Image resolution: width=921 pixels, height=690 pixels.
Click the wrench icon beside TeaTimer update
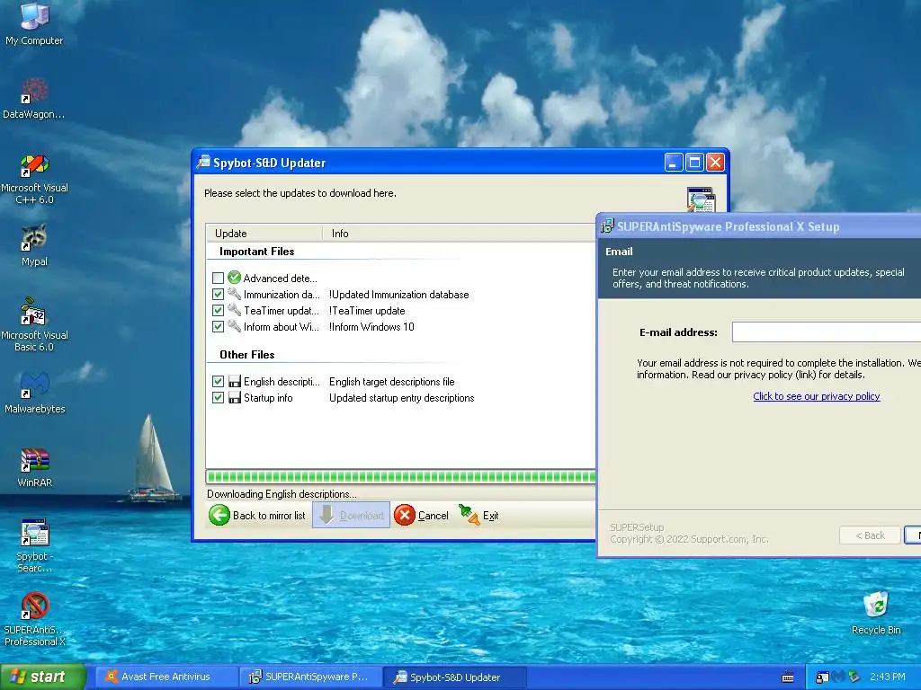tap(235, 310)
